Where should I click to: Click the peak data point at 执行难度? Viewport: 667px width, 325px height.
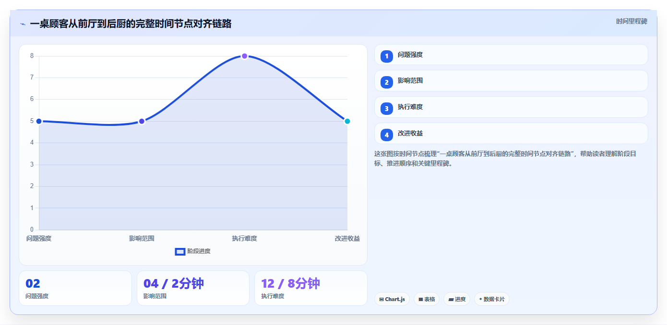(x=244, y=56)
